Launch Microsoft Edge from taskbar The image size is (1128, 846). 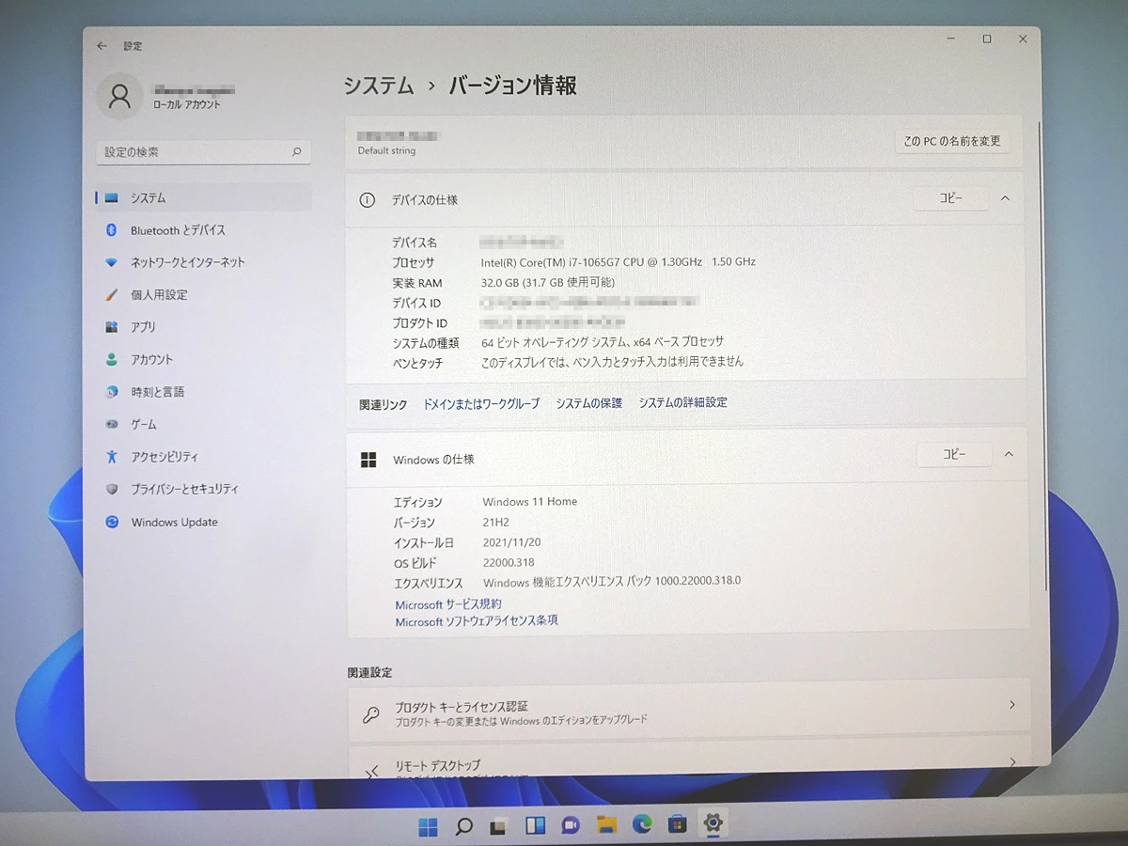[x=642, y=824]
